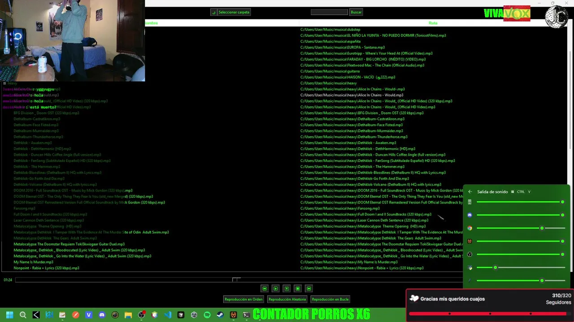Image resolution: width=574 pixels, height=322 pixels.
Task: Open Steam from the taskbar
Action: [220, 315]
